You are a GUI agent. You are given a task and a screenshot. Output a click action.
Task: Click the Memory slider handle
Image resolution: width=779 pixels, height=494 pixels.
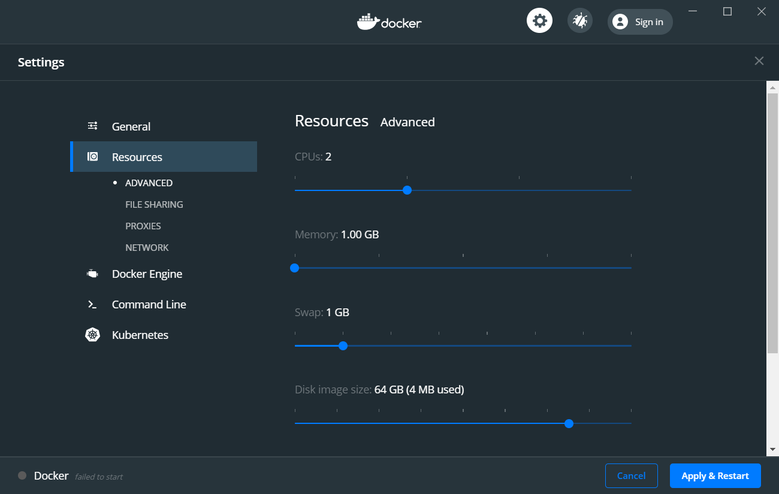pyautogui.click(x=294, y=268)
